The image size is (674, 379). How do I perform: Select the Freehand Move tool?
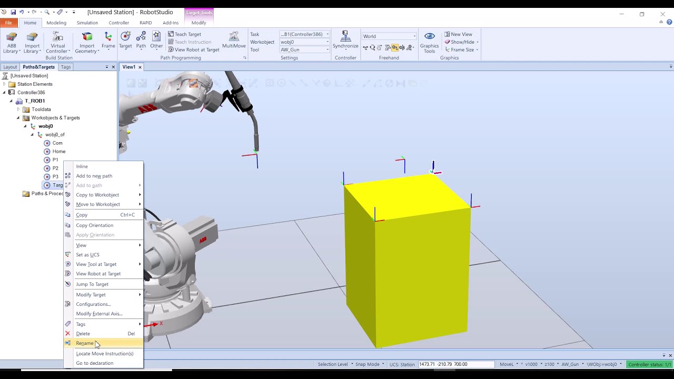coord(365,47)
